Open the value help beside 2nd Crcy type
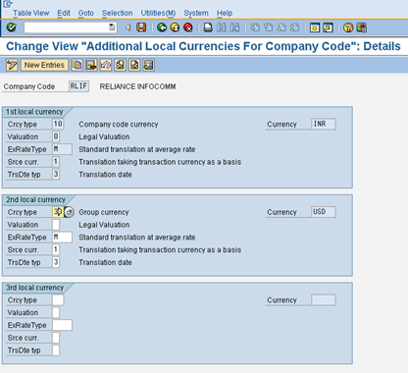This screenshot has width=408, height=373. [69, 212]
